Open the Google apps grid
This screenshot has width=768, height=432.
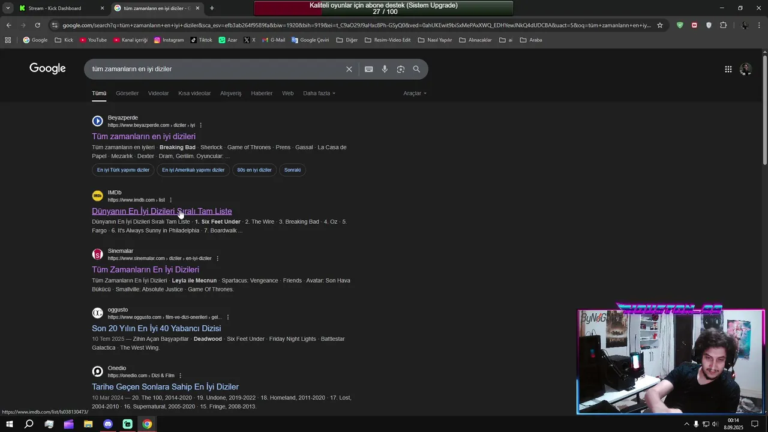click(x=728, y=69)
